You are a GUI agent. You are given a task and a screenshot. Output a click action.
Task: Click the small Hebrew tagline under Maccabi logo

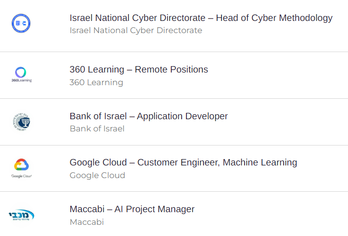click(21, 219)
